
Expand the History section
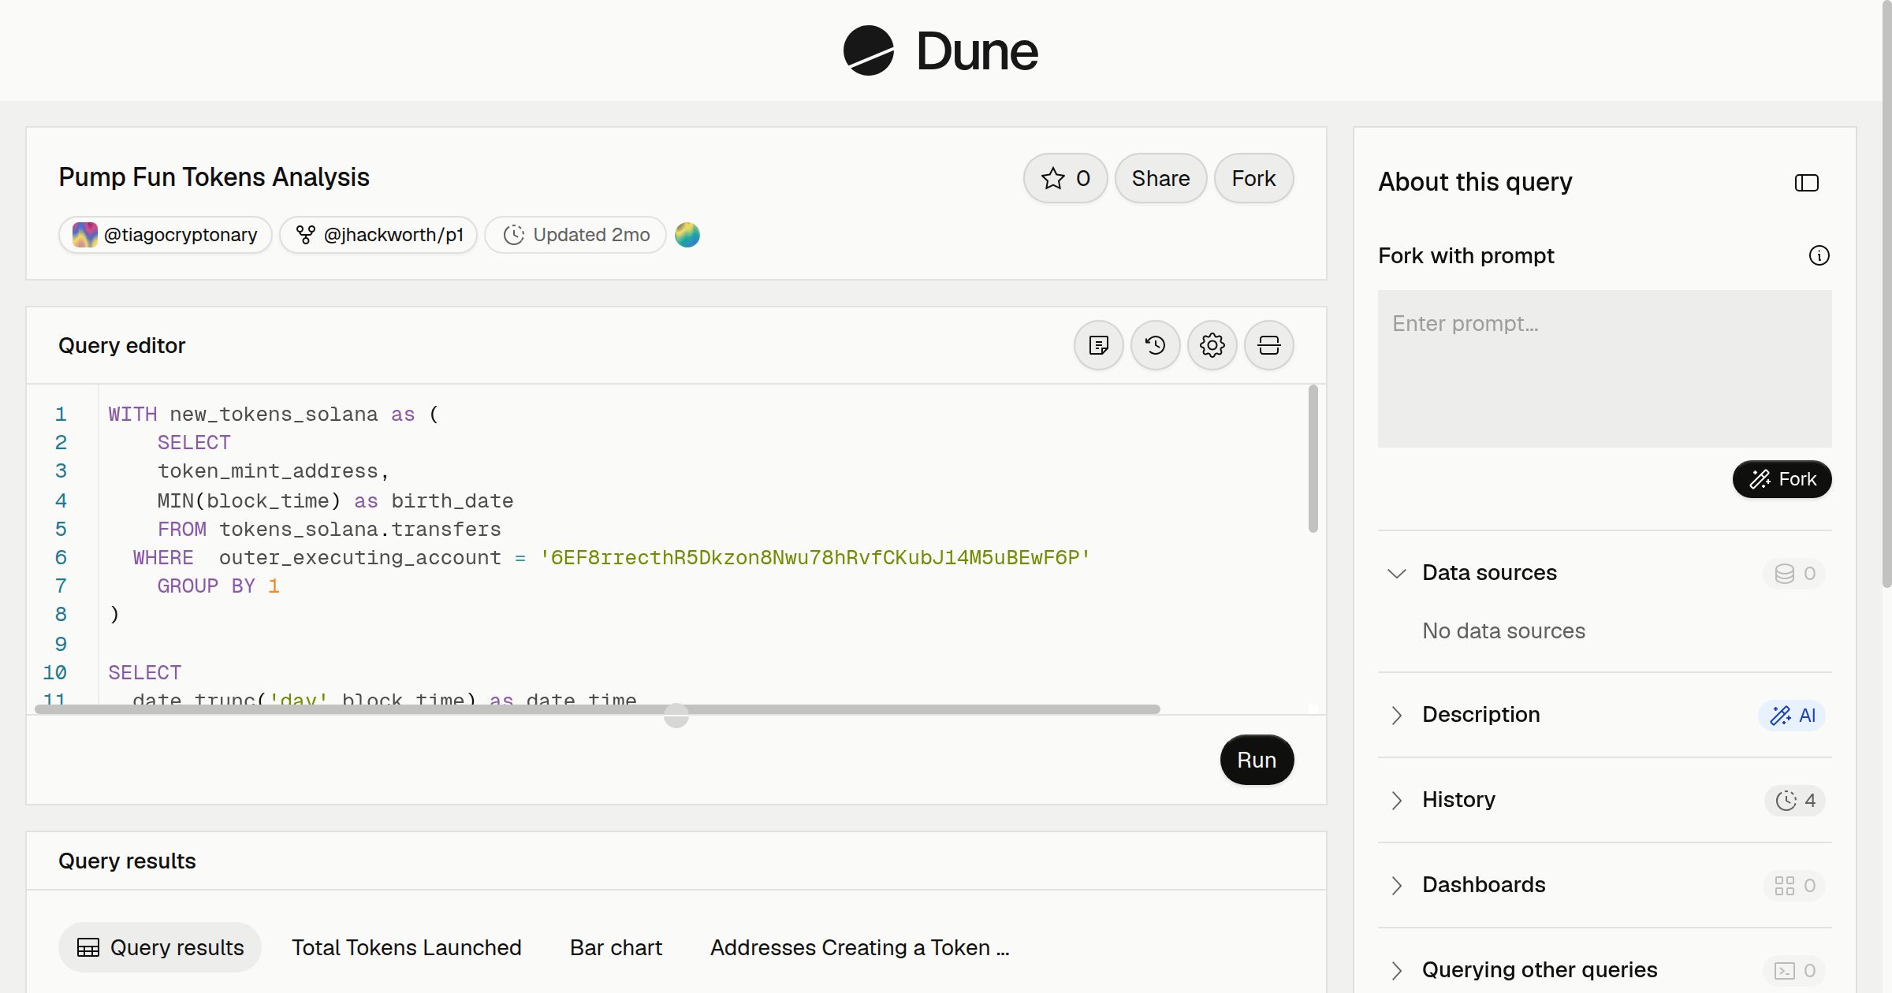click(1397, 800)
